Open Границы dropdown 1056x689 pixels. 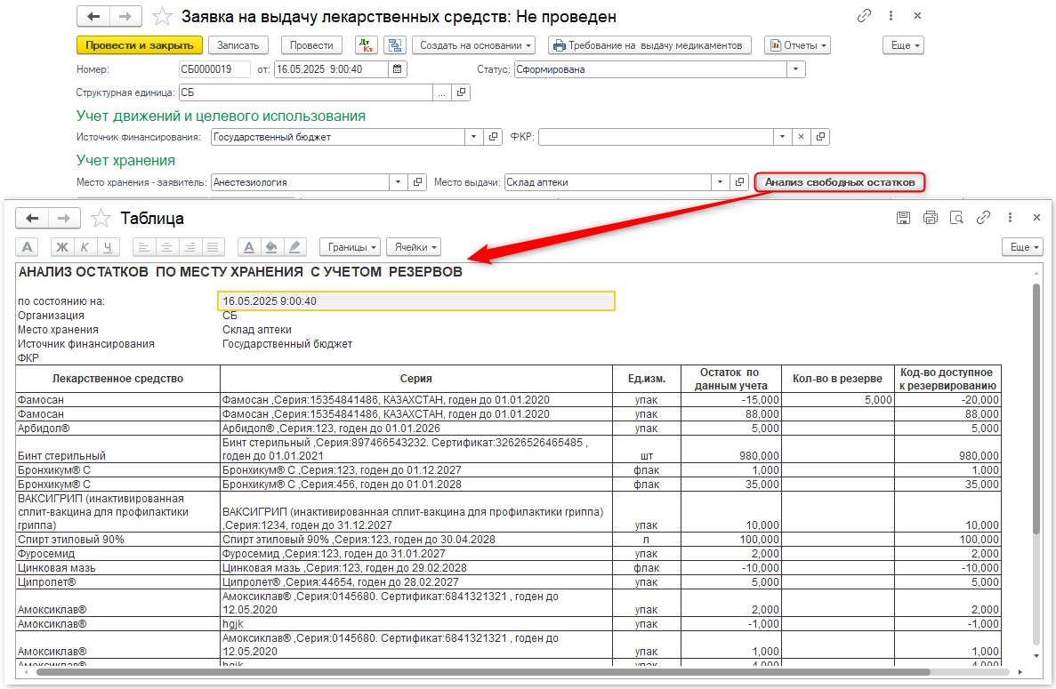[351, 247]
